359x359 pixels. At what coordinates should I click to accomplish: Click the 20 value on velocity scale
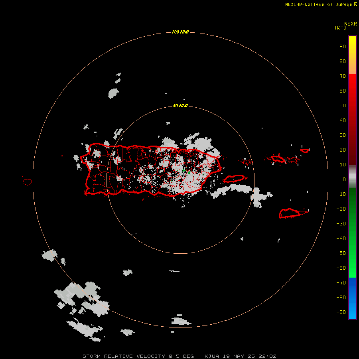tap(343, 150)
